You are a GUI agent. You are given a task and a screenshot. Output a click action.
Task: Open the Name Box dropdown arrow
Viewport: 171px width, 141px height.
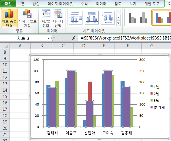point(48,38)
